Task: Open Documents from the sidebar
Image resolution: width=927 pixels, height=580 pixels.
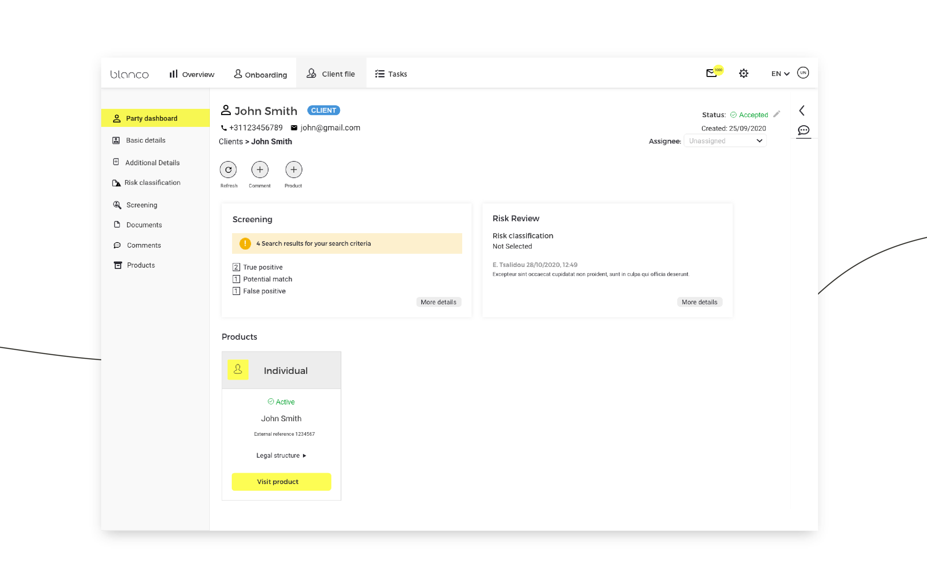Action: 144,225
